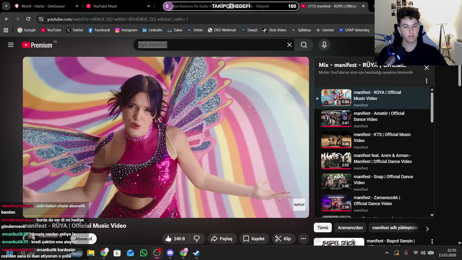Open the Chrome apps grid shortcut

click(6, 30)
